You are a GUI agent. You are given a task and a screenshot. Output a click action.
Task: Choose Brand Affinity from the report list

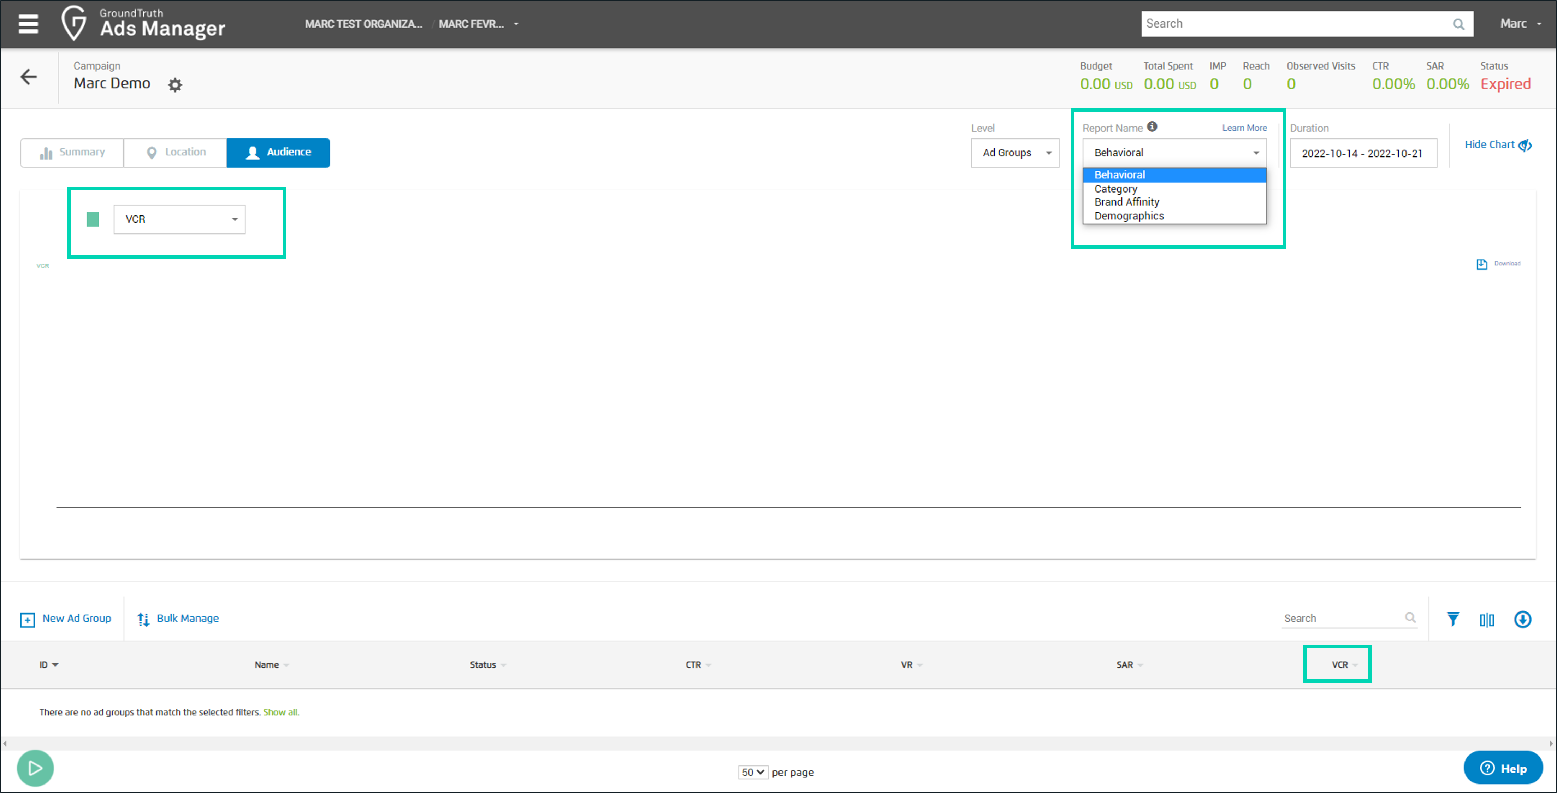pyautogui.click(x=1174, y=202)
